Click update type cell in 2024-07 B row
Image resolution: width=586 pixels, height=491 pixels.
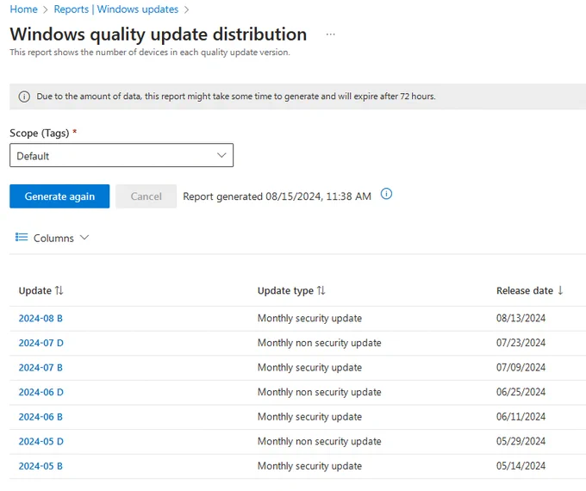(310, 368)
